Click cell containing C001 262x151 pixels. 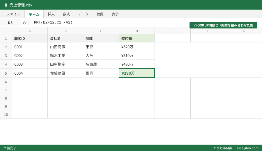click(x=30, y=47)
